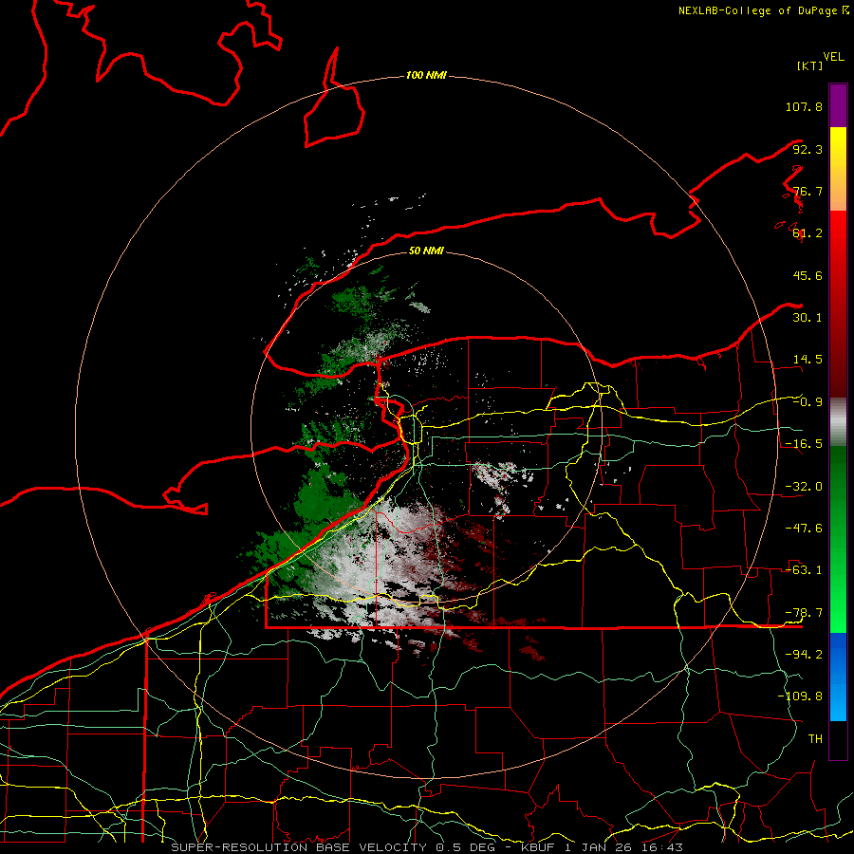Click the 45.6 scale value
The width and height of the screenshot is (854, 854).
click(x=808, y=275)
